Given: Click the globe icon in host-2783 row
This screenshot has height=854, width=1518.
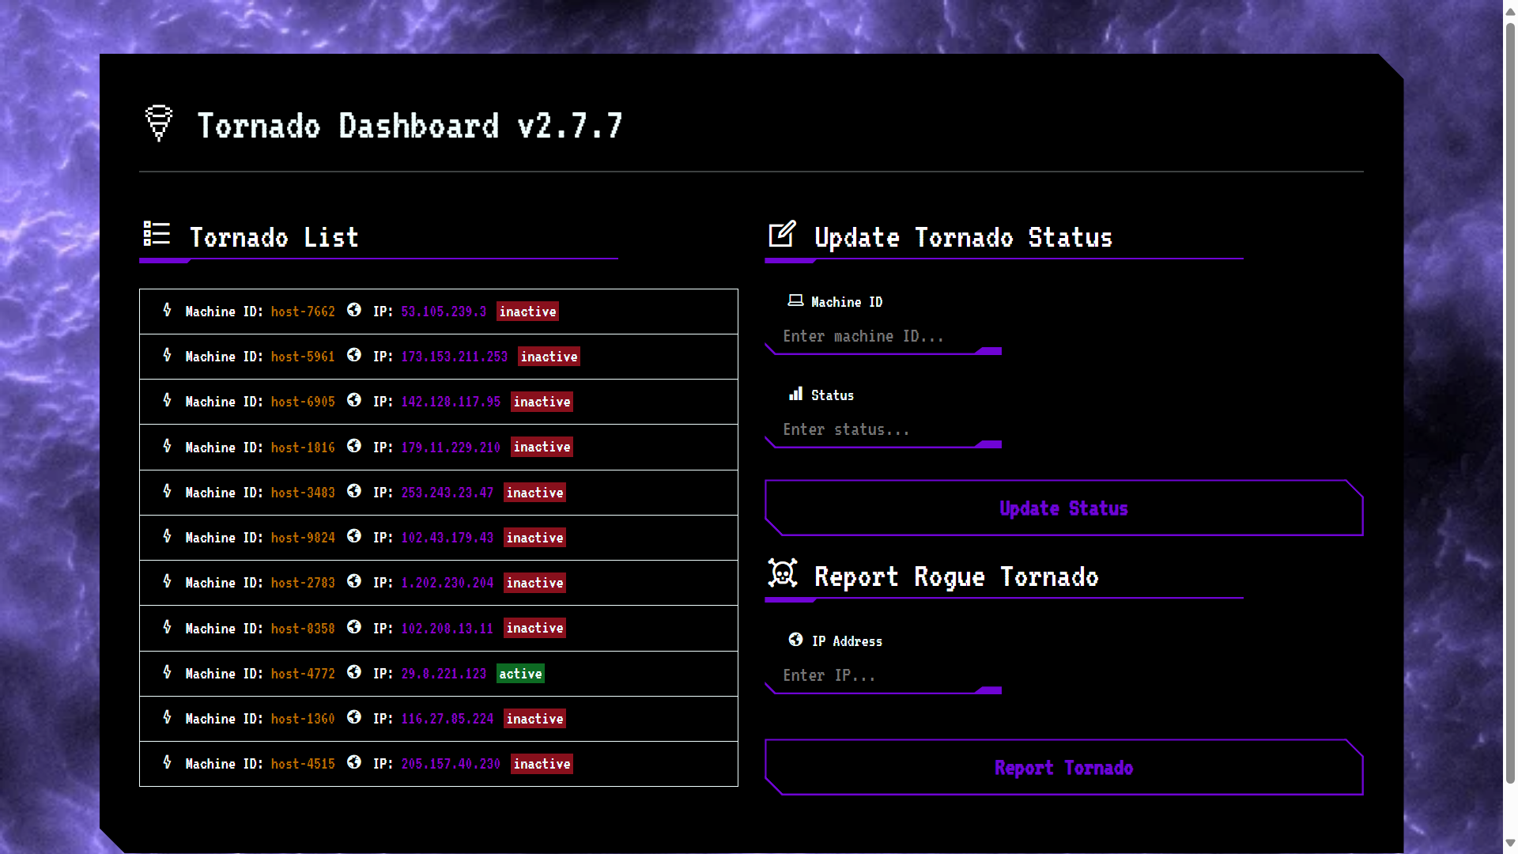Looking at the screenshot, I should pos(354,581).
